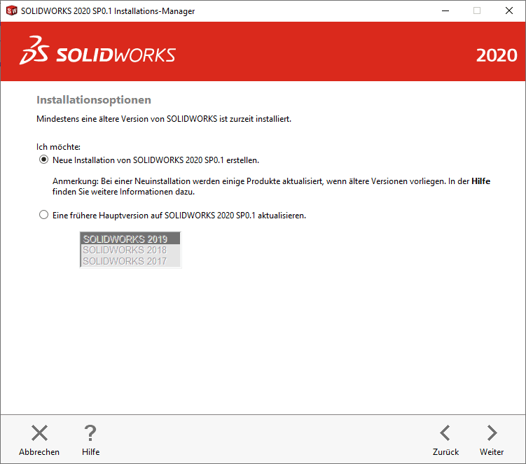Open Hilfe via the question mark icon
Viewport: 526px width, 464px height.
[x=90, y=433]
